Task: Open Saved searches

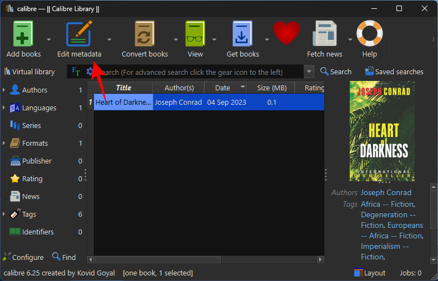Action: [x=394, y=71]
